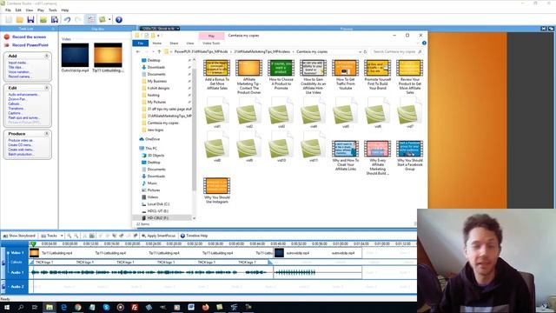Click Zoom in magnifier on timeline toolbar
556x313 pixels.
click(x=69, y=236)
